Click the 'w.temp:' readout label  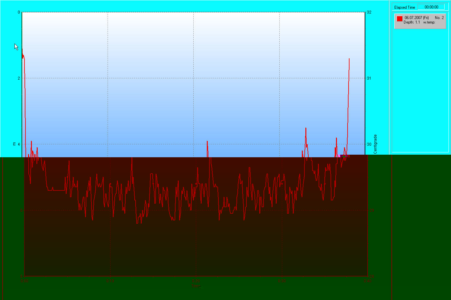429,22
